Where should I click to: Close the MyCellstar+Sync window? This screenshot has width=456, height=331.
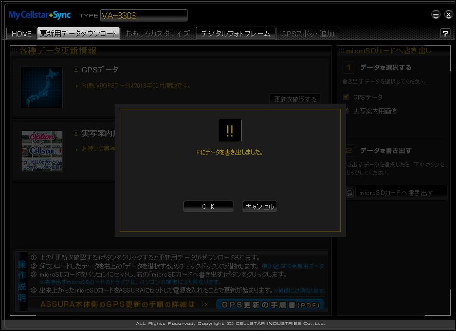coord(448,15)
